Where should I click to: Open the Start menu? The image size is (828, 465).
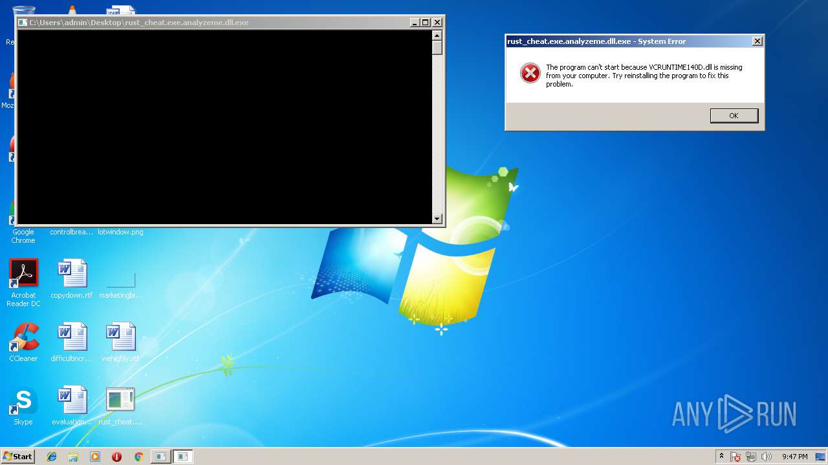click(18, 457)
